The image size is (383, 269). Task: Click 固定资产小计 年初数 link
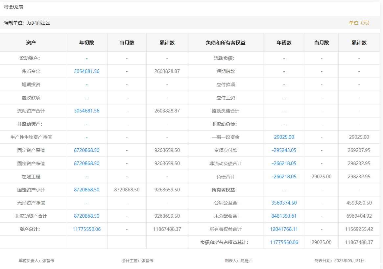tap(86, 190)
